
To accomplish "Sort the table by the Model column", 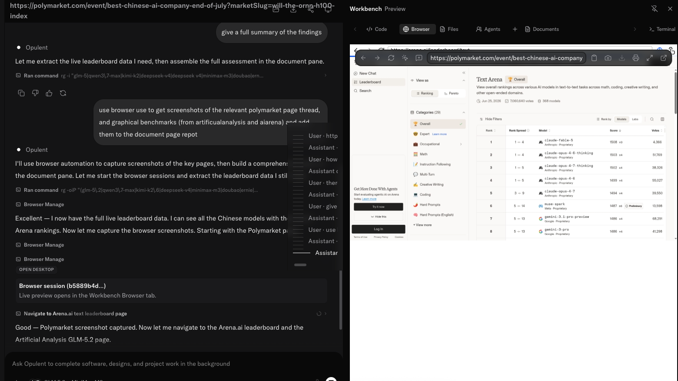I will tap(545, 130).
